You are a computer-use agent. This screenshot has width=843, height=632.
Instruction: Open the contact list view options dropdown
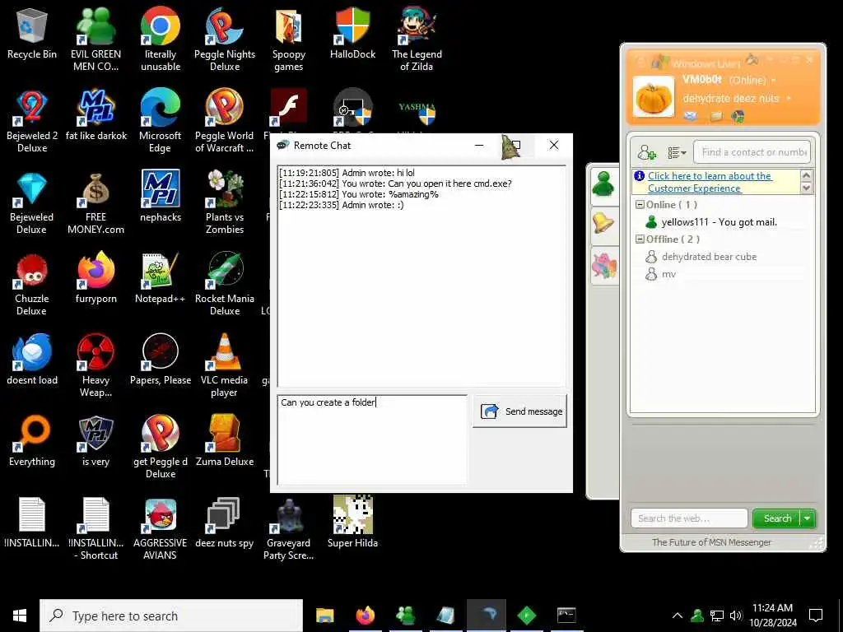click(x=677, y=152)
